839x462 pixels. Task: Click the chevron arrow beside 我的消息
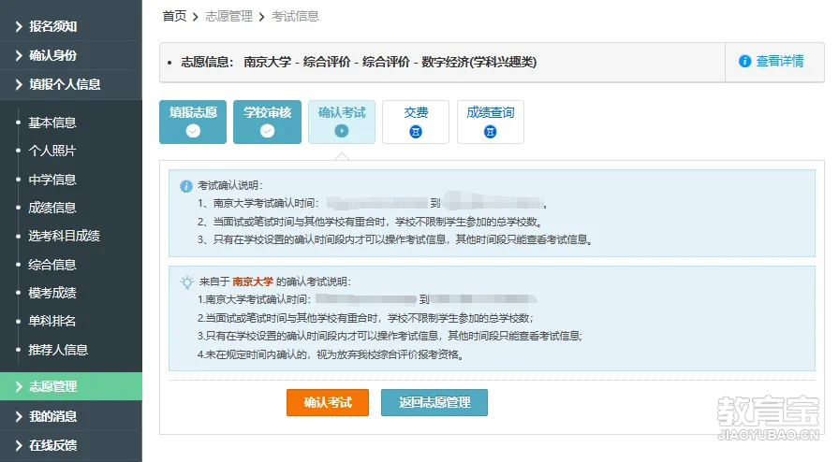point(19,416)
